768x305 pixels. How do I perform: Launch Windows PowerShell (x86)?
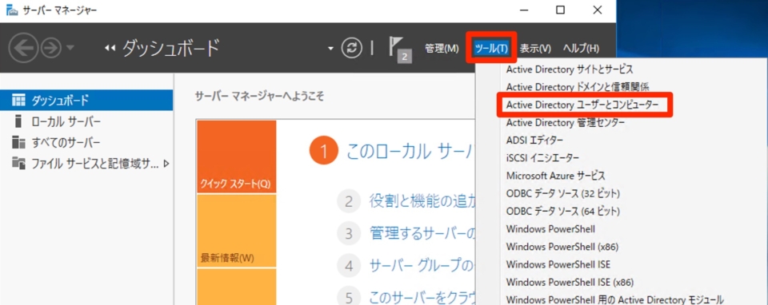(x=562, y=247)
